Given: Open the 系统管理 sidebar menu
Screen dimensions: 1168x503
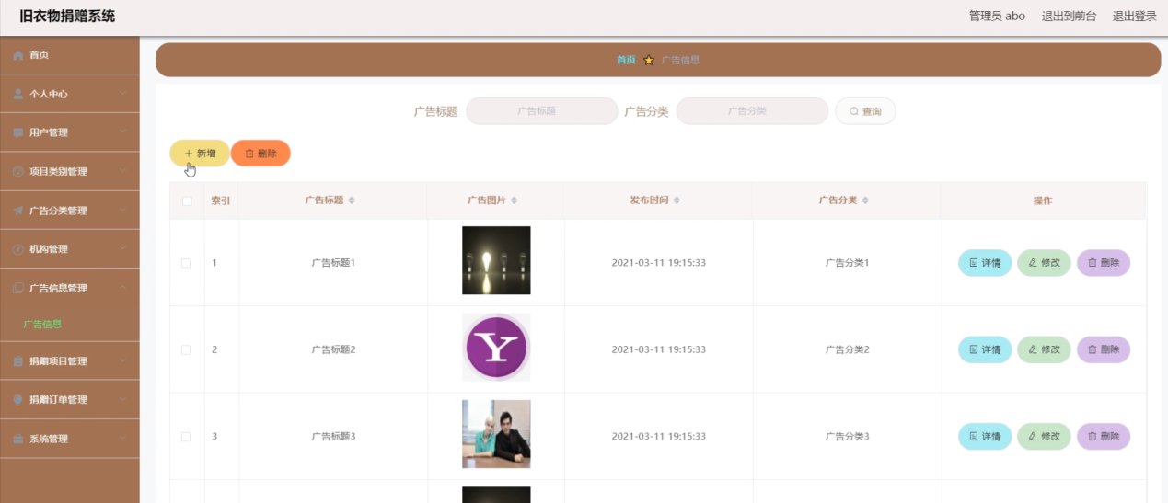Looking at the screenshot, I should click(x=70, y=439).
